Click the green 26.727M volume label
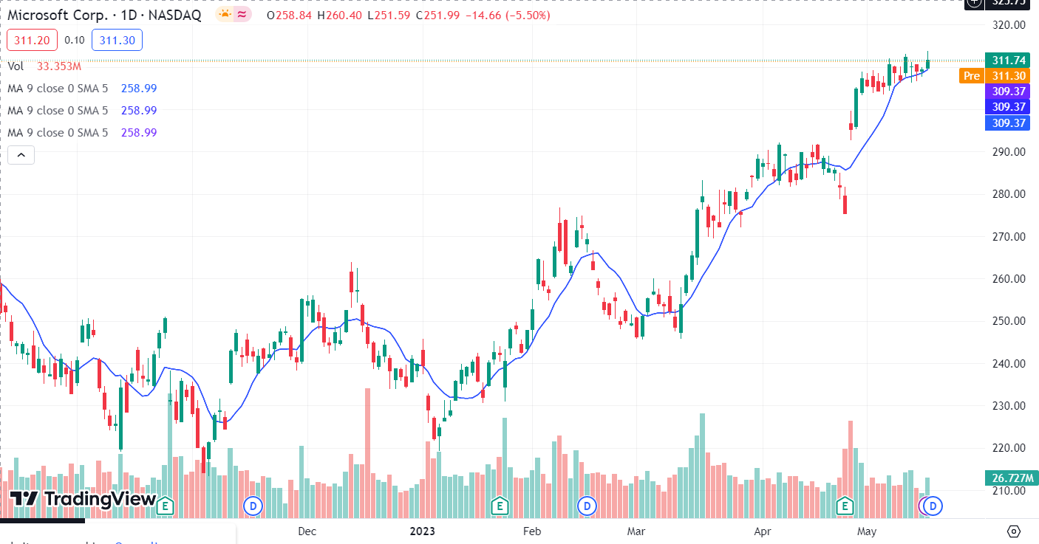 coord(1009,478)
